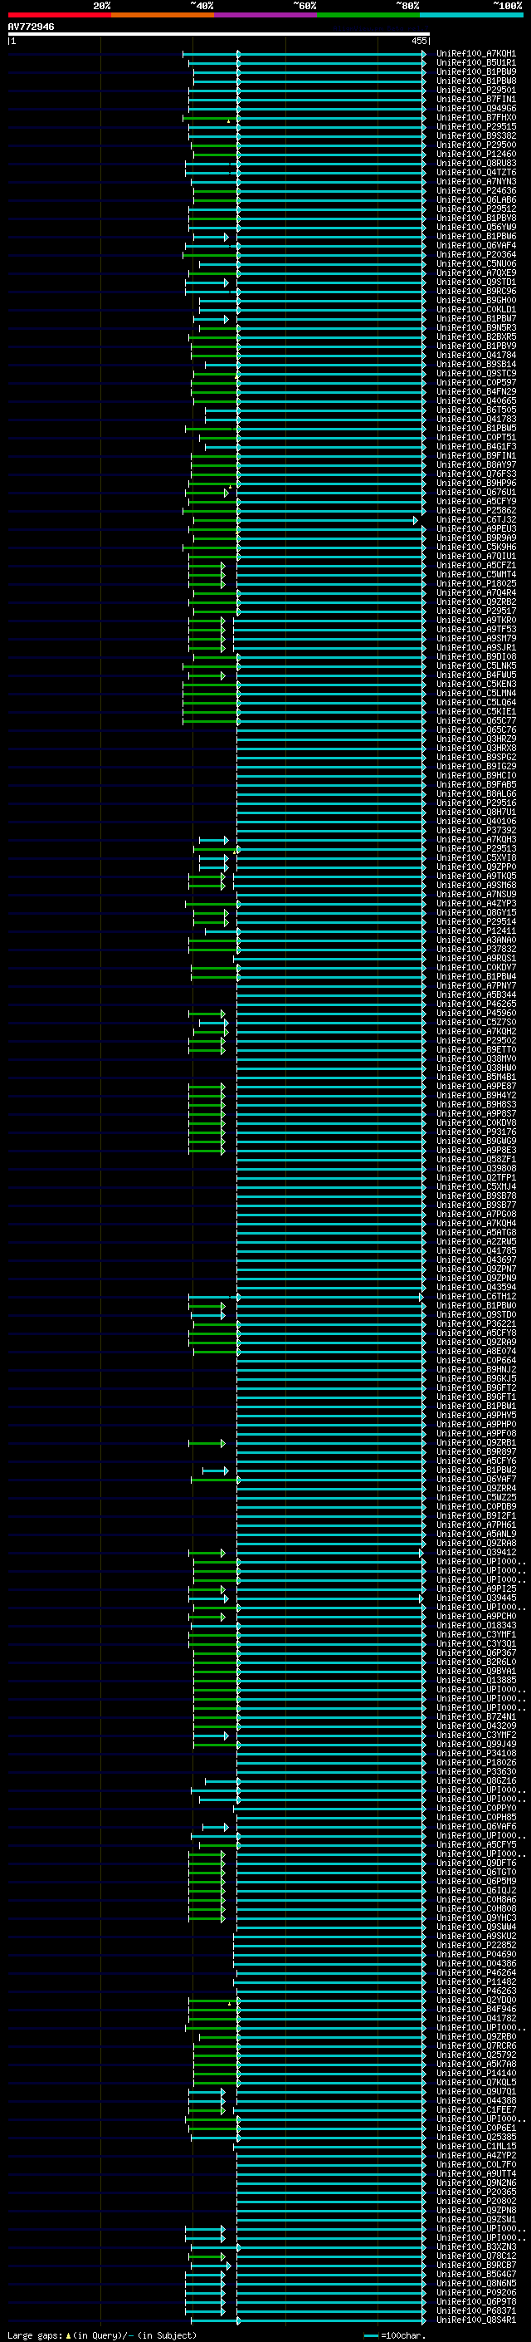This screenshot has height=2342, width=531.
Task: Select hit UniRef100_Q43594
Action: click(475, 1286)
